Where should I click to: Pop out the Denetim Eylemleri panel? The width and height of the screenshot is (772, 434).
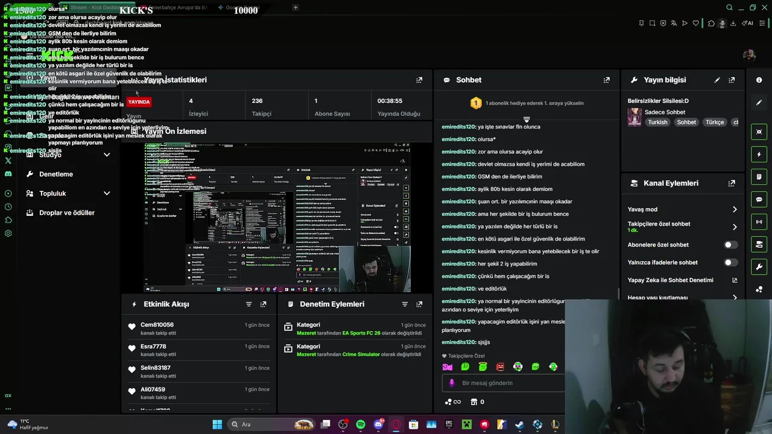pyautogui.click(x=419, y=304)
